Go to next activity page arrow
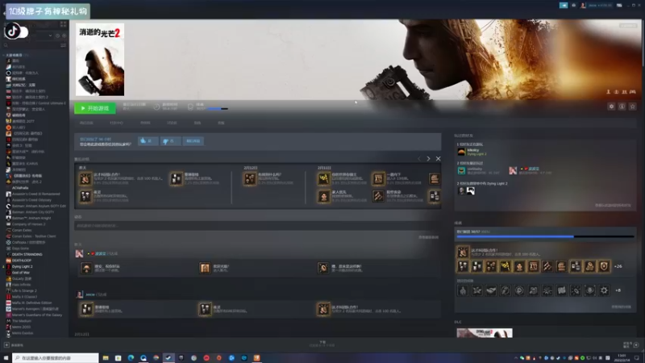645x363 pixels. [x=428, y=158]
